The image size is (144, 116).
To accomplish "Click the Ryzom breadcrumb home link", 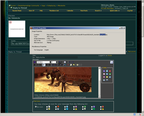I will coord(13,6).
